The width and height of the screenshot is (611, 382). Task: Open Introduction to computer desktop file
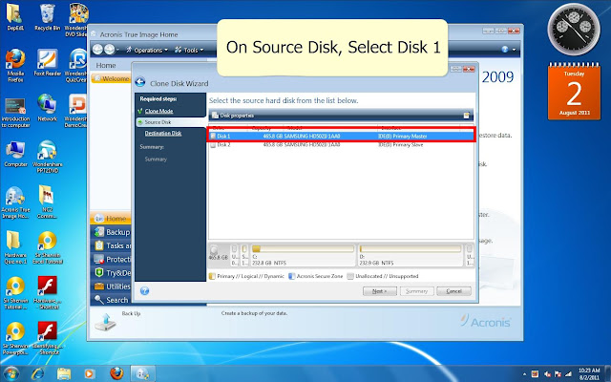(15, 113)
